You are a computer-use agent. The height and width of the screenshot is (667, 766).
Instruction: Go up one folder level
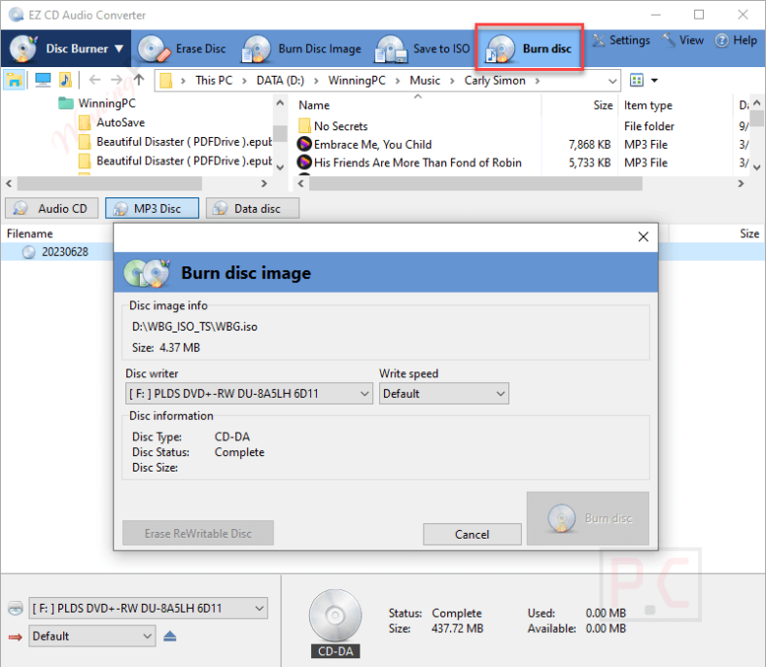click(139, 80)
